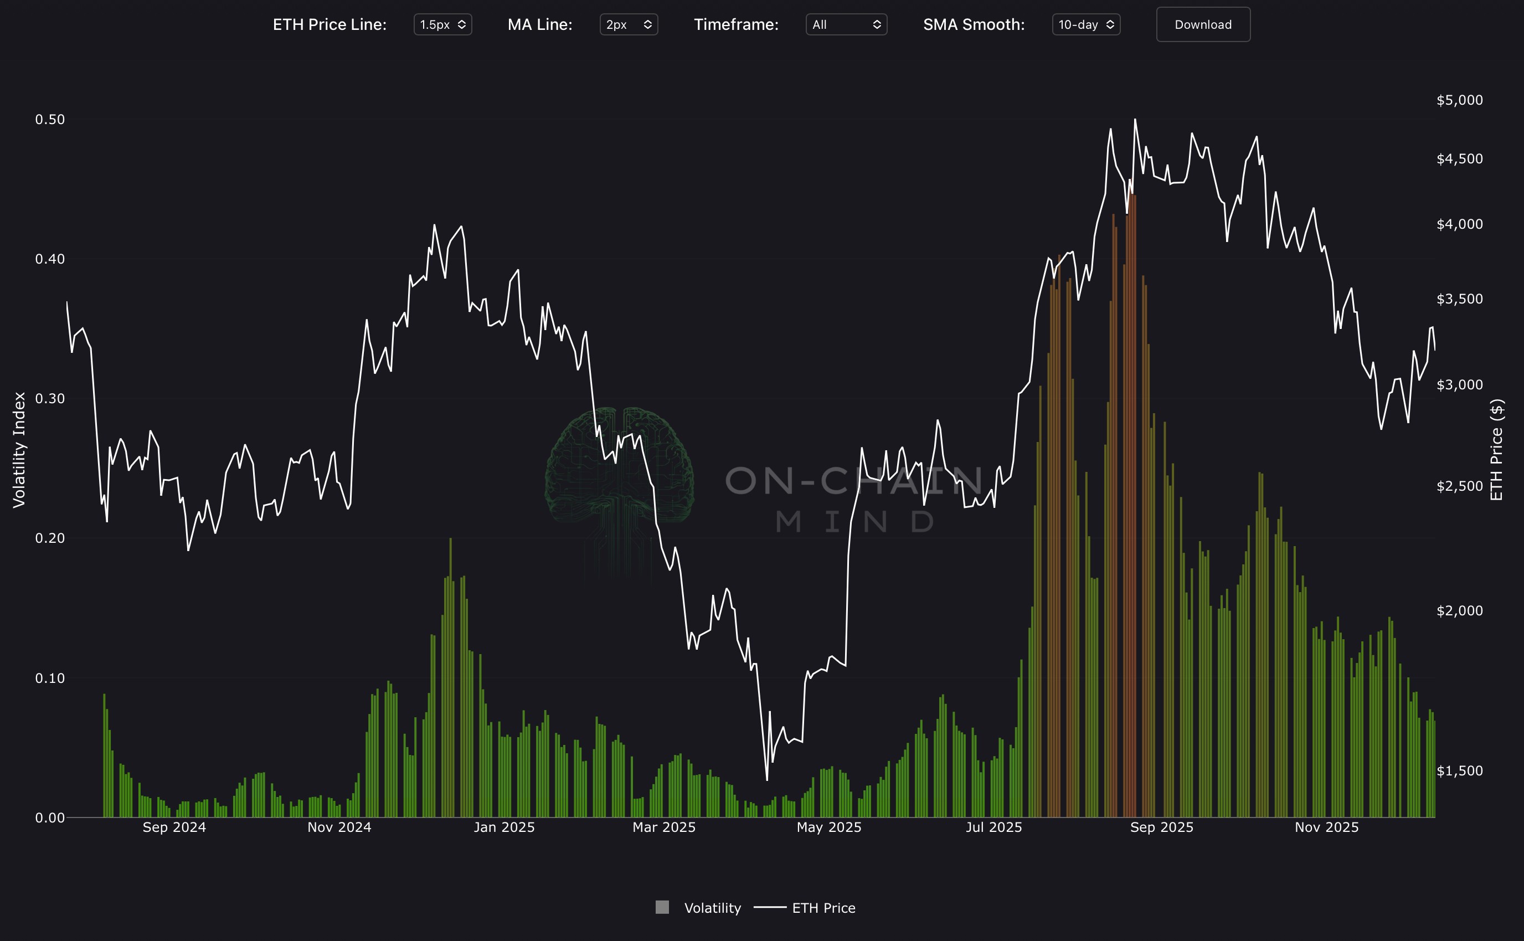Click the $5,000 right axis tick label
The height and width of the screenshot is (941, 1524).
(x=1459, y=100)
